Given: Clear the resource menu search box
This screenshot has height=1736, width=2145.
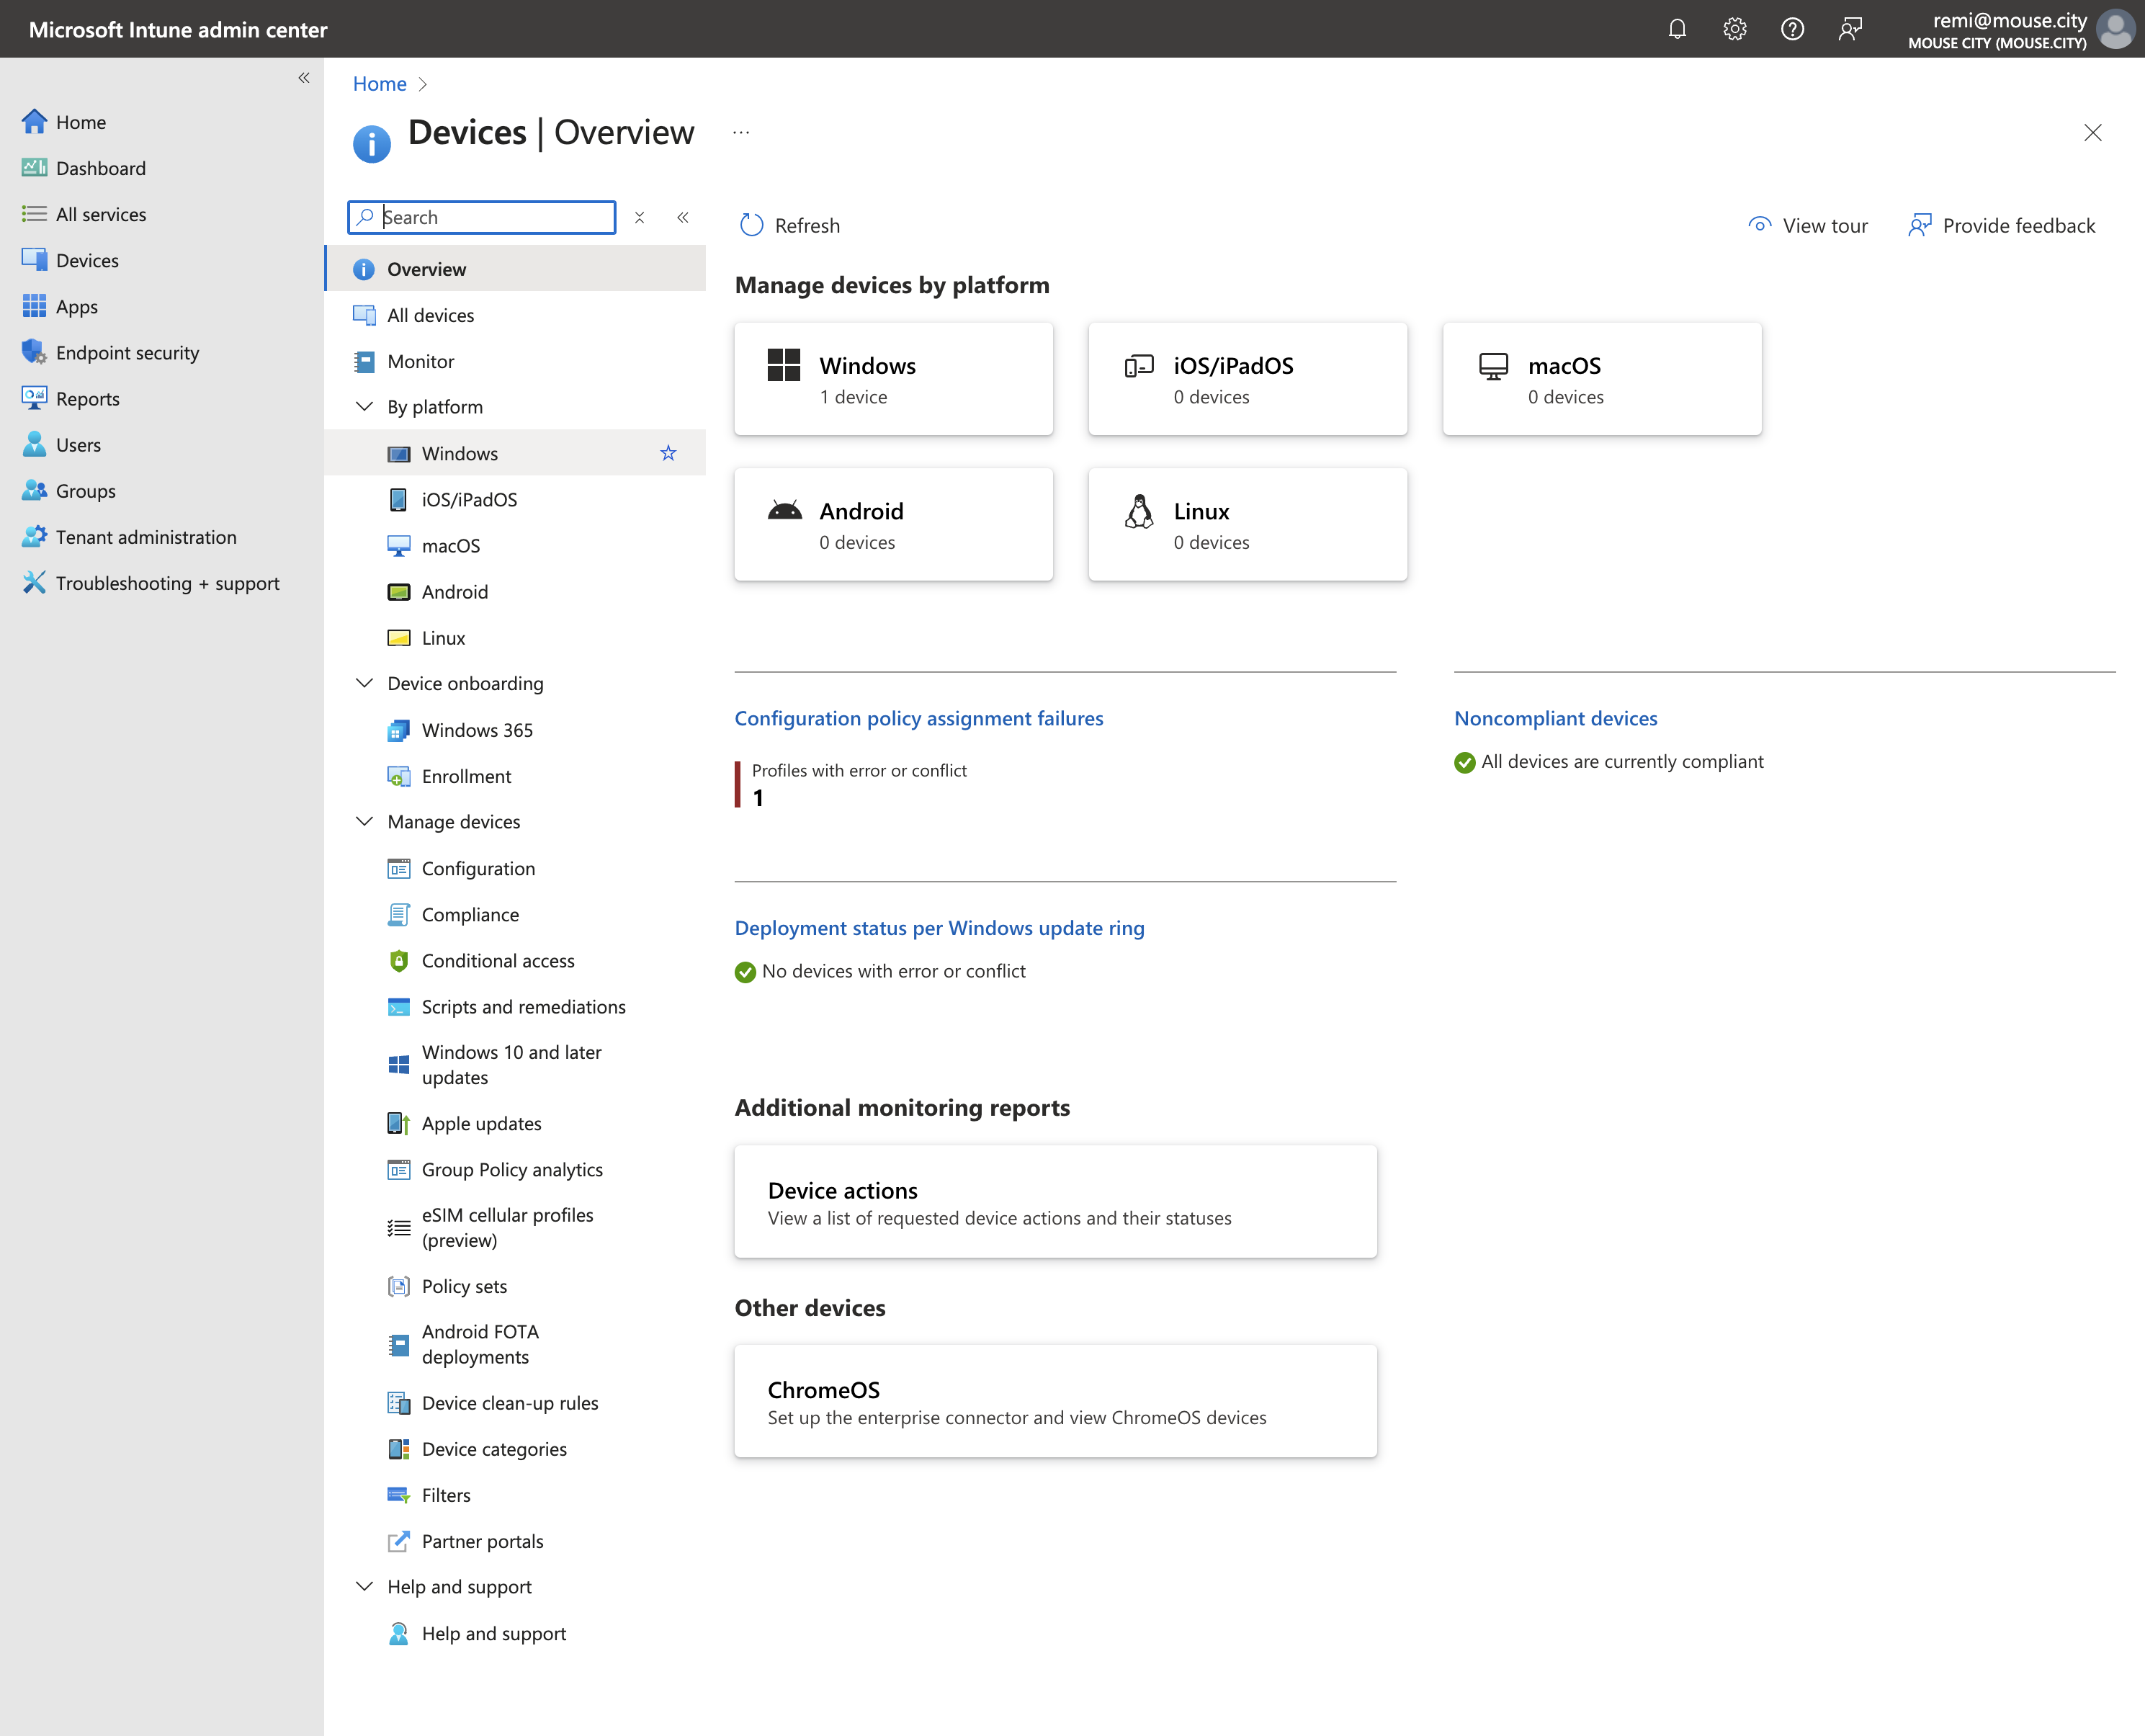Looking at the screenshot, I should point(640,217).
